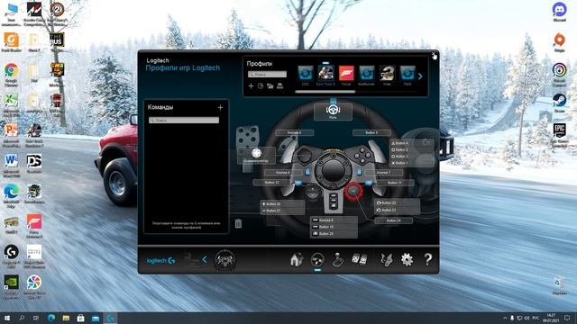Click the trash bin delete icon
577x324 pixels.
click(238, 223)
